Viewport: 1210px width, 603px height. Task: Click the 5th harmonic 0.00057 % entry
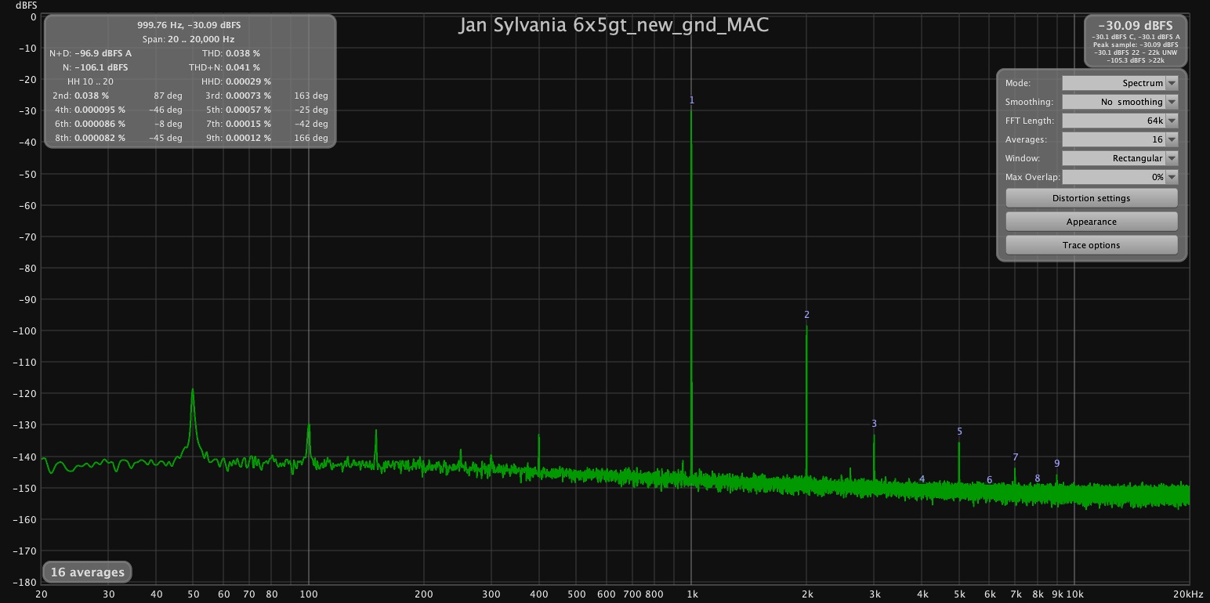[240, 110]
